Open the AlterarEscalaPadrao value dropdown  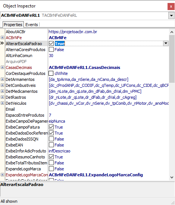(166, 43)
